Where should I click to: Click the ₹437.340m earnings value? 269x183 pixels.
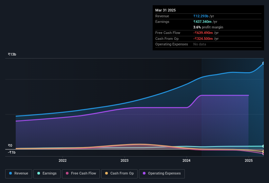coord(202,22)
